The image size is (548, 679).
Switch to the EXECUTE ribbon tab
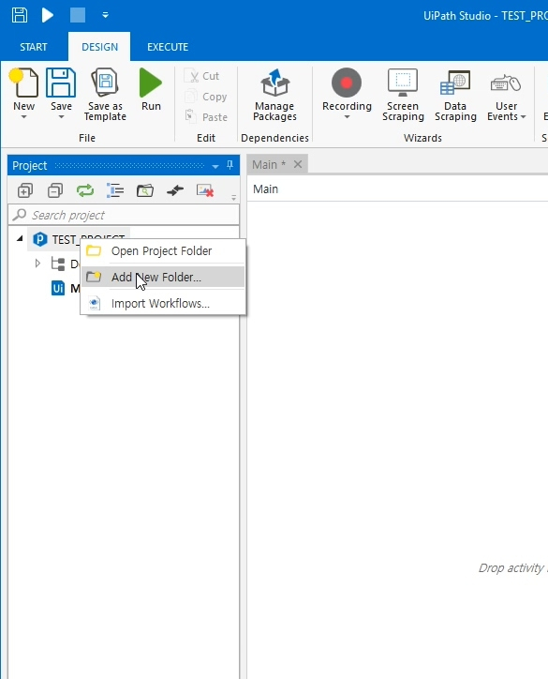(168, 47)
